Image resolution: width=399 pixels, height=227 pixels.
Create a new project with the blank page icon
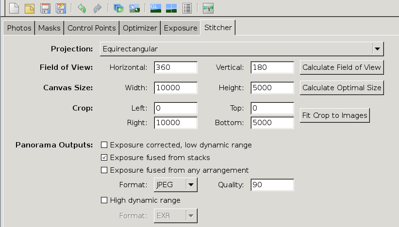14,8
